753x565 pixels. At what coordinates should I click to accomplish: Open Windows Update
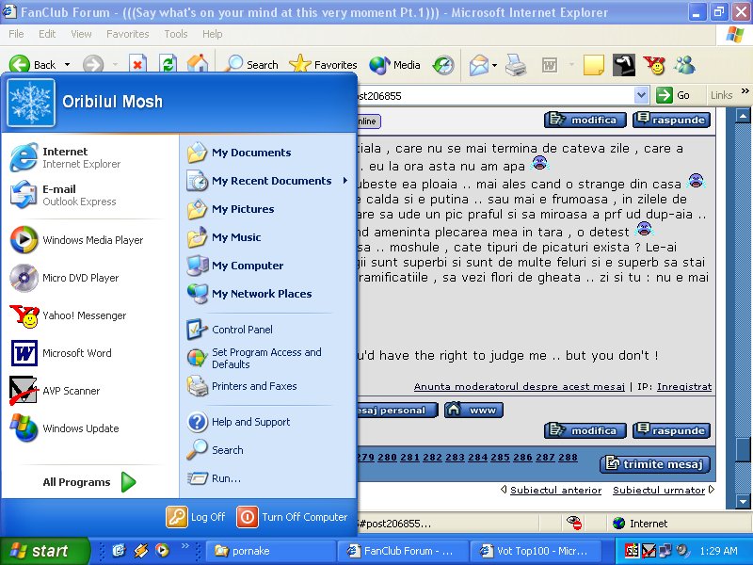(x=89, y=428)
